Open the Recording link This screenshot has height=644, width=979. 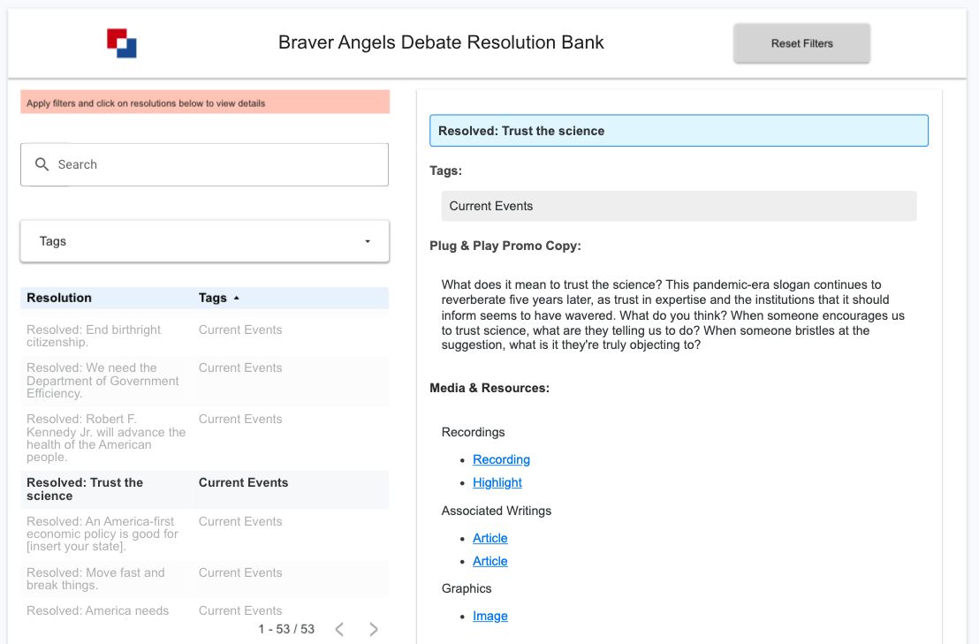501,459
